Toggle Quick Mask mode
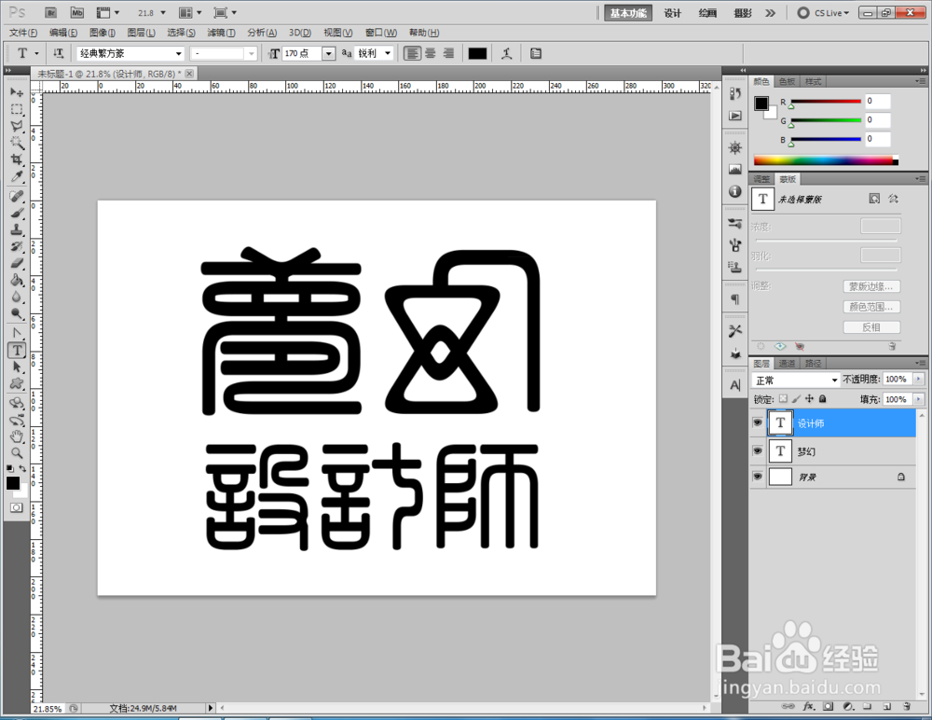The width and height of the screenshot is (932, 720). (17, 507)
